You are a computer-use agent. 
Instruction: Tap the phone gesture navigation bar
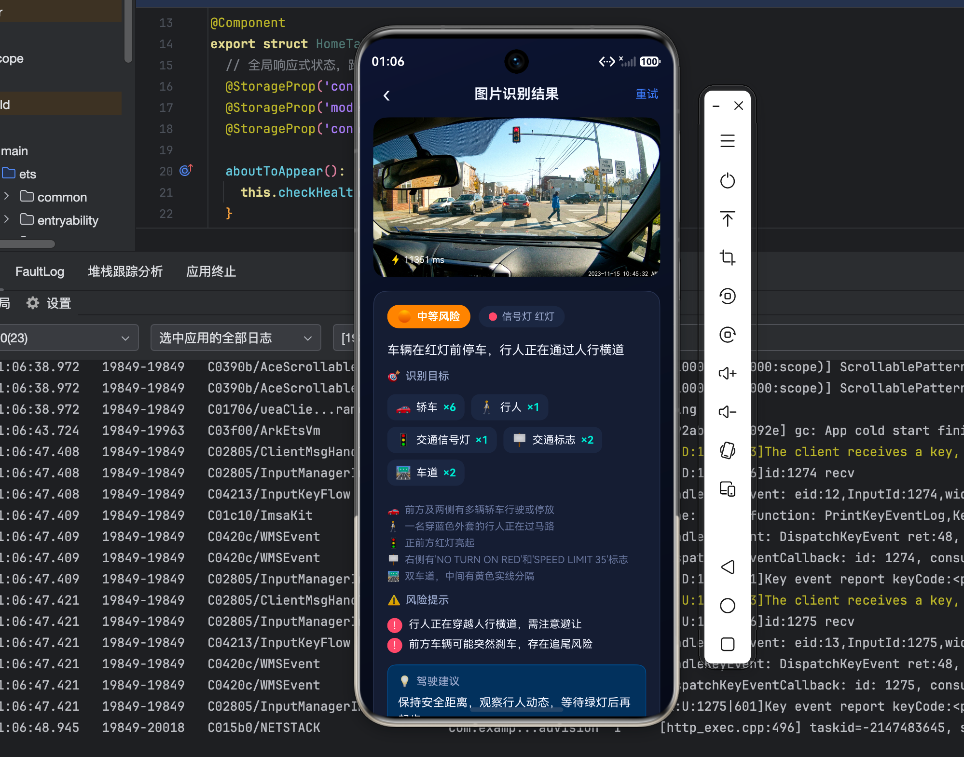(x=516, y=710)
